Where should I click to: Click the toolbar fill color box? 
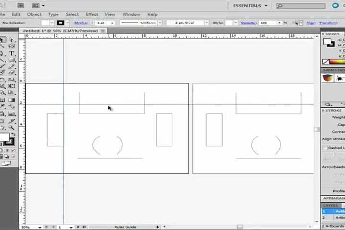(x=4, y=137)
